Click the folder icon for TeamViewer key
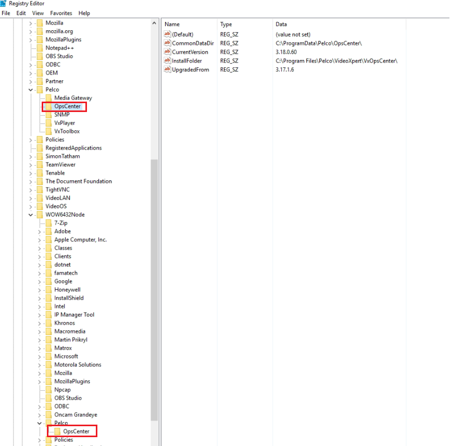The image size is (451, 446). click(x=40, y=165)
